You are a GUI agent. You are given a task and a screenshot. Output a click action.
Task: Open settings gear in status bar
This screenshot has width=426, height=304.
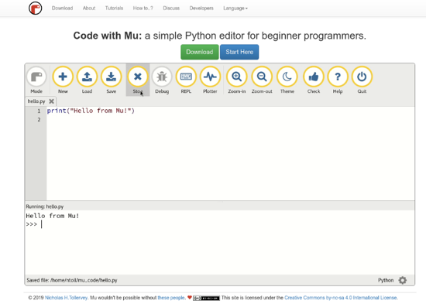click(x=403, y=280)
